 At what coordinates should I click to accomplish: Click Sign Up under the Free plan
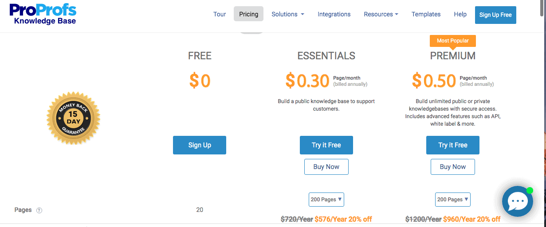pyautogui.click(x=200, y=145)
